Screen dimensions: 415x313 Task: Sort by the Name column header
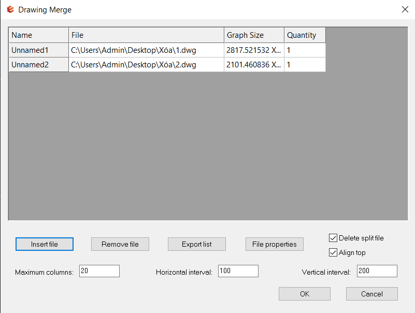(38, 35)
